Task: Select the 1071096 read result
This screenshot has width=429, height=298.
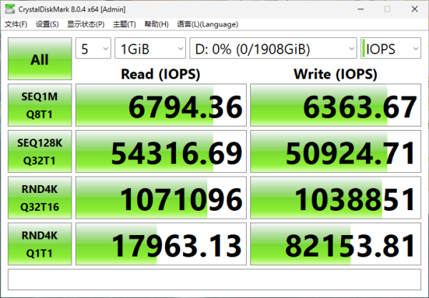Action: [x=161, y=198]
